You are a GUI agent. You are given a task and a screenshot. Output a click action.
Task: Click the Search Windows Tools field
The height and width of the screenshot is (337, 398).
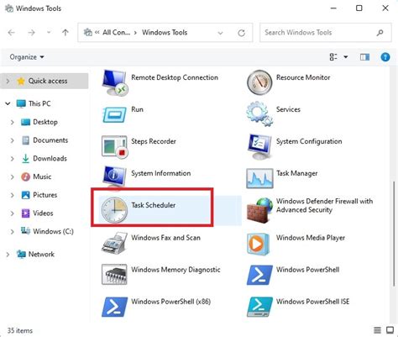(x=326, y=33)
